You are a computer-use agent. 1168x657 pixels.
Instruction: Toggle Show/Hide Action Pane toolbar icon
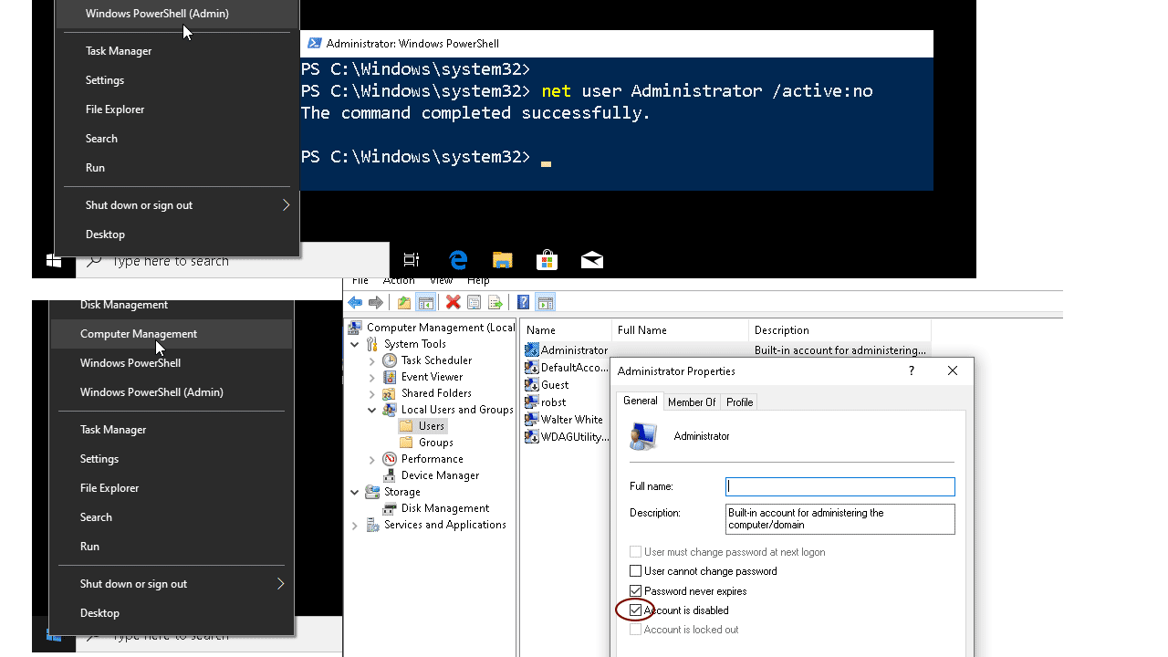click(x=545, y=303)
